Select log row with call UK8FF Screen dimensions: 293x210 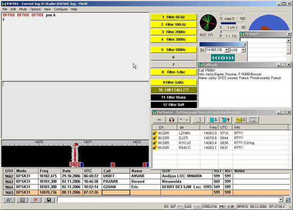coord(147,176)
